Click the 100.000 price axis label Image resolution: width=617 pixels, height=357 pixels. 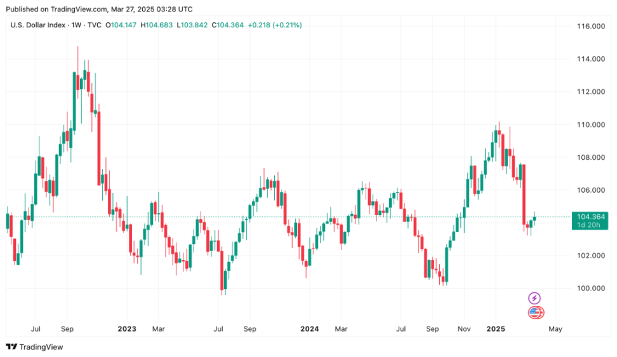[590, 288]
